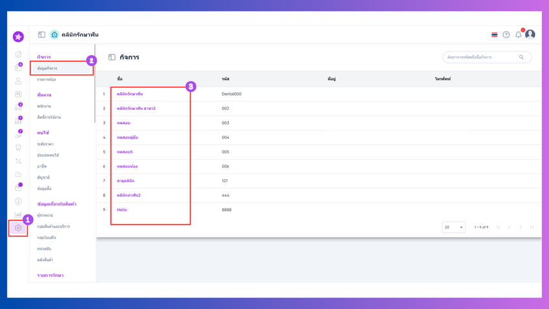Open the คลินิกทำฟัน2 link
This screenshot has height=309, width=549.
click(x=129, y=195)
